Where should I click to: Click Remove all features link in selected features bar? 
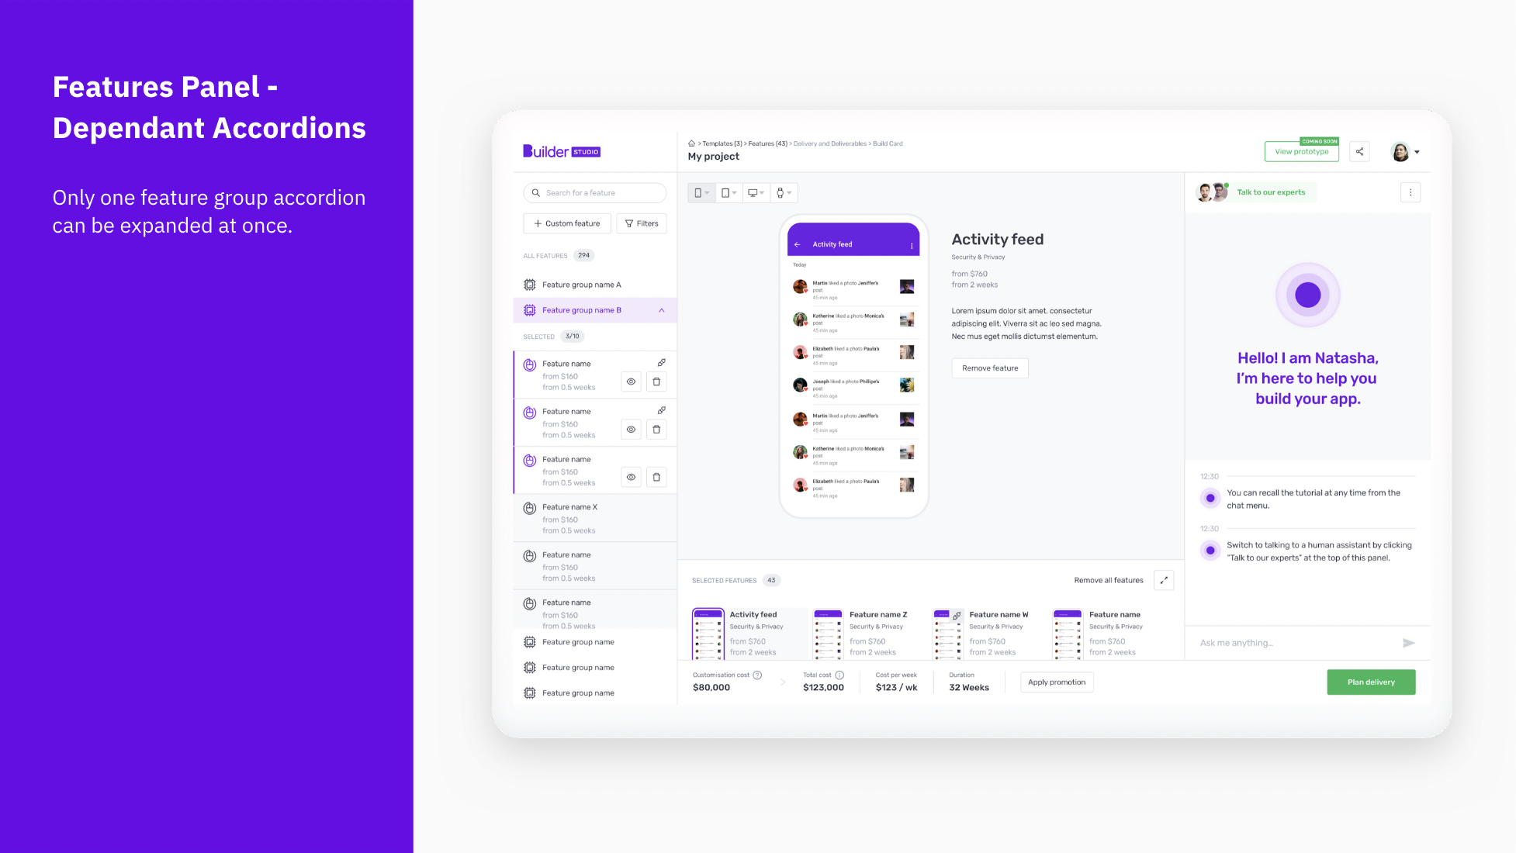tap(1108, 581)
